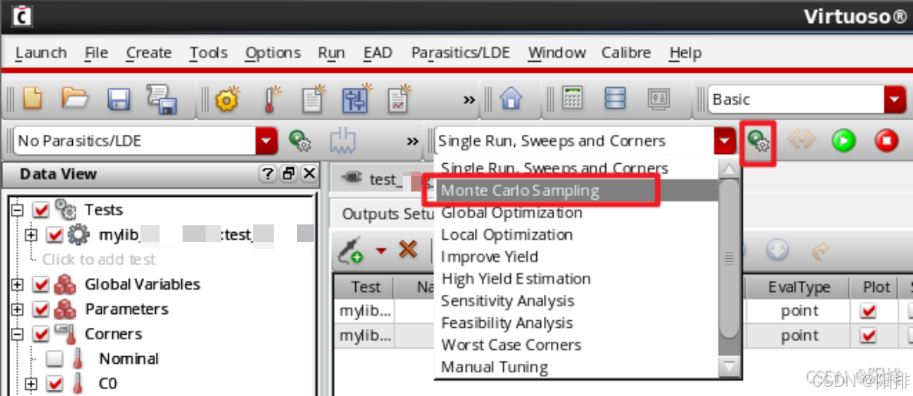
Task: Expand the Parameters node
Action: (18, 309)
